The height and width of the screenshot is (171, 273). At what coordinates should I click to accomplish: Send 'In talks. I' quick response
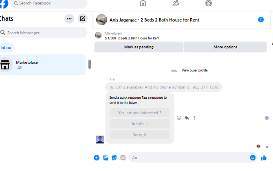[140, 124]
